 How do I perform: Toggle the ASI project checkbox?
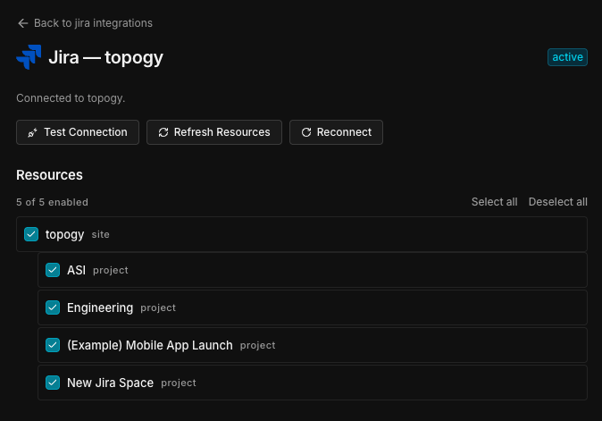[53, 270]
